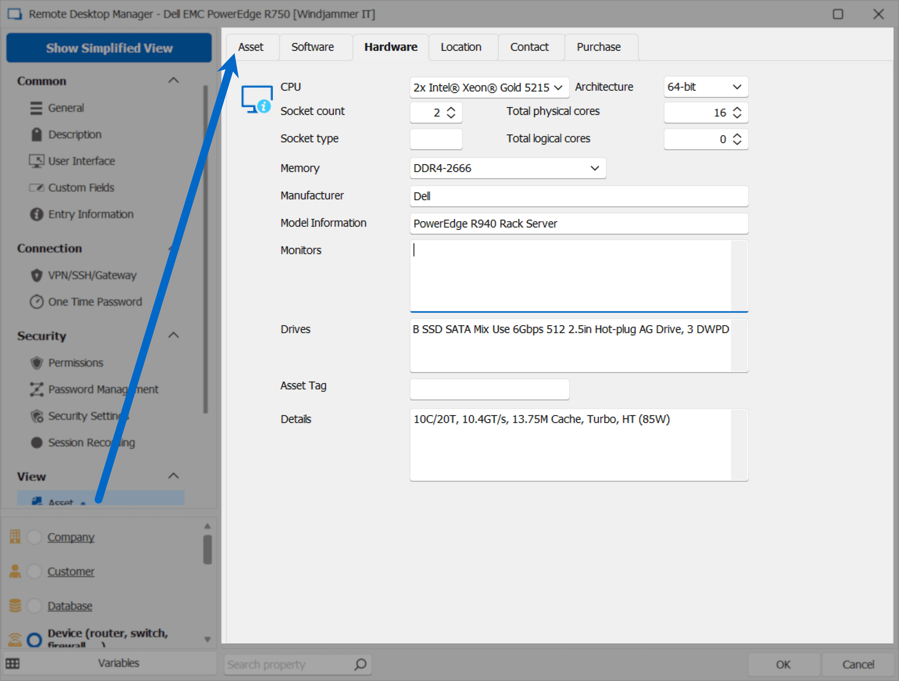Screen dimensions: 899x681
Task: Select the Device radio button
Action: [x=34, y=640]
